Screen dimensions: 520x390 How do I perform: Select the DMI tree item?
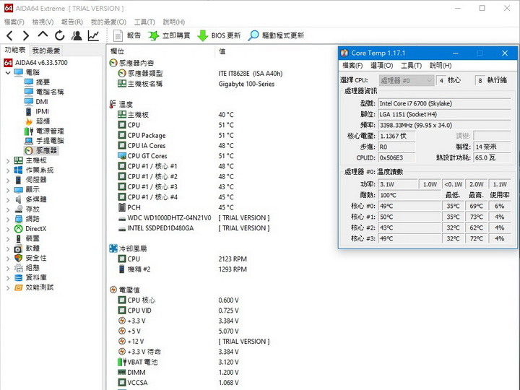tap(42, 102)
